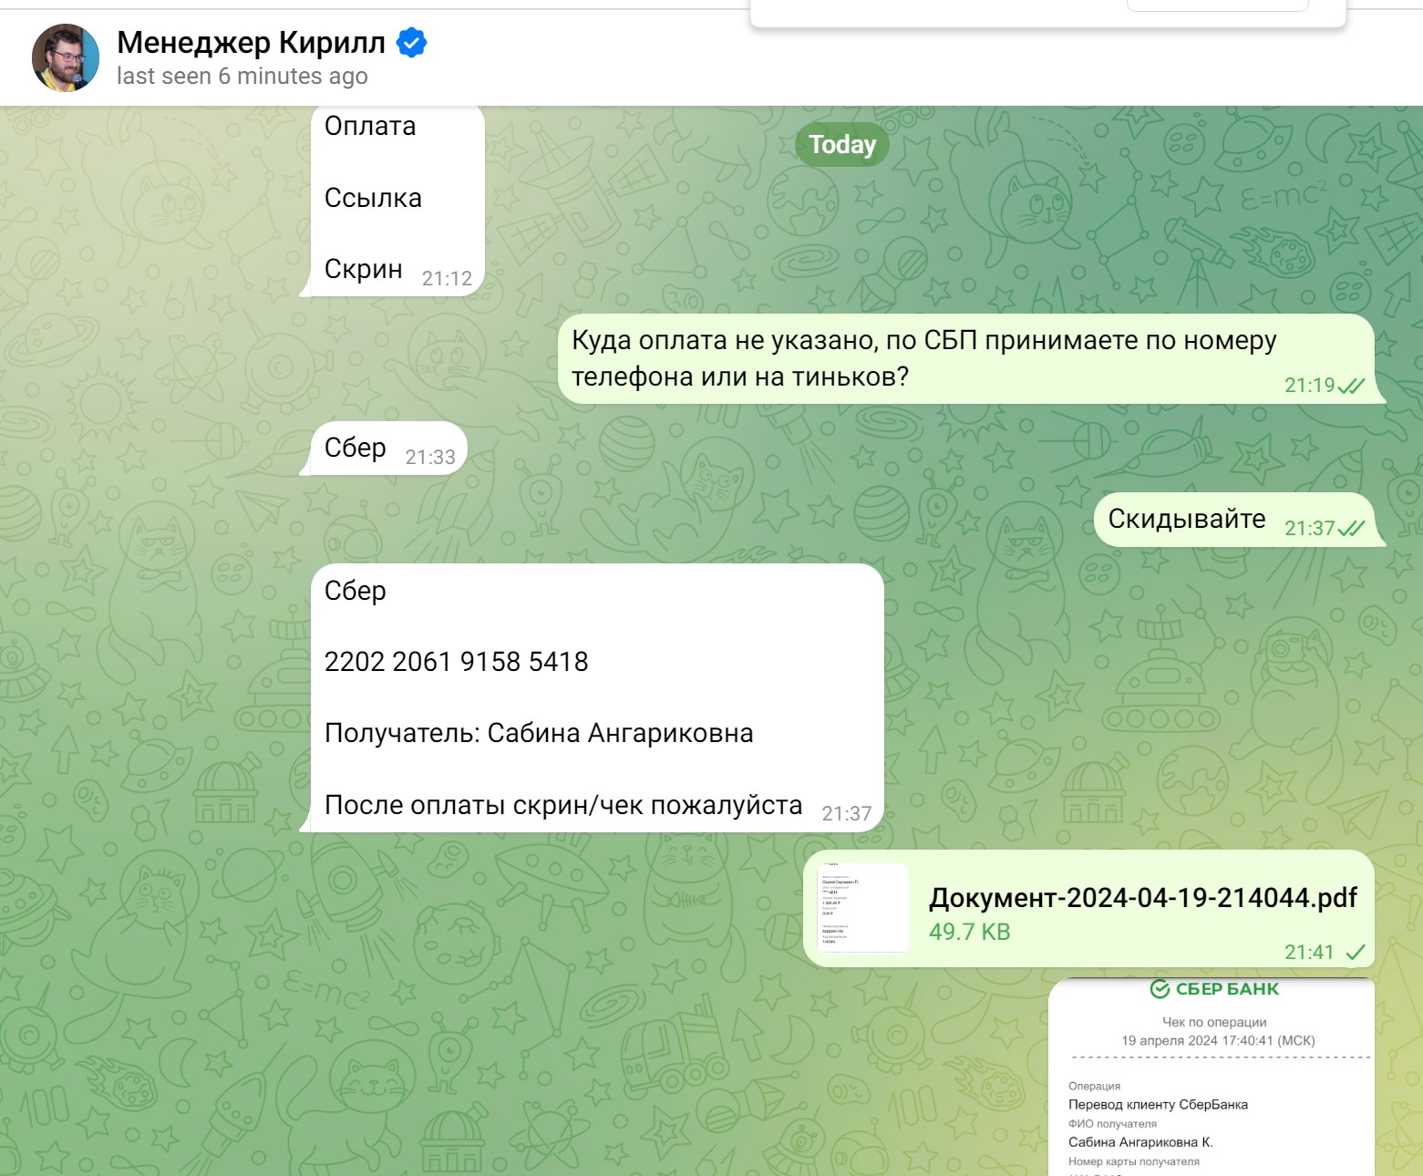The image size is (1423, 1176).
Task: Click the blue verified badge beside the name
Action: 412,42
